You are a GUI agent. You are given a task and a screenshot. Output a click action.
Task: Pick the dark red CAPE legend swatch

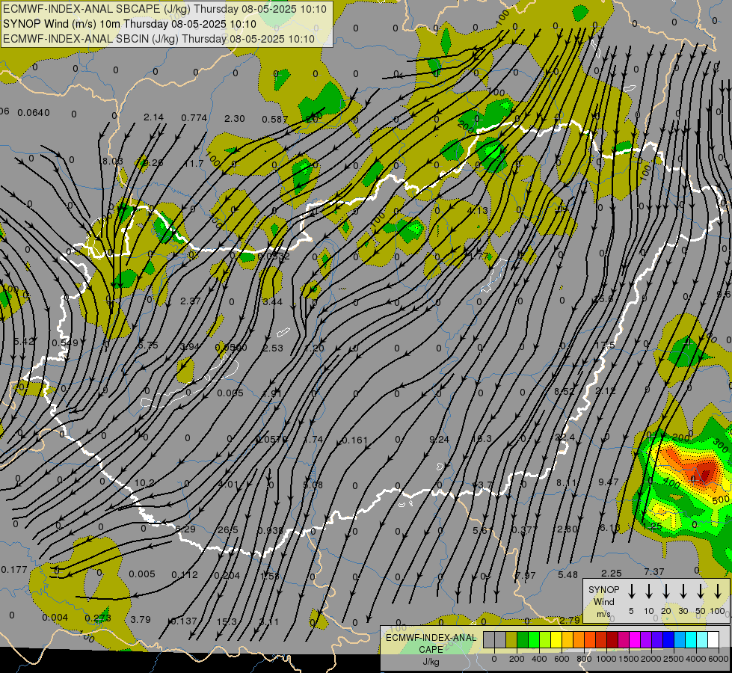tap(612, 640)
